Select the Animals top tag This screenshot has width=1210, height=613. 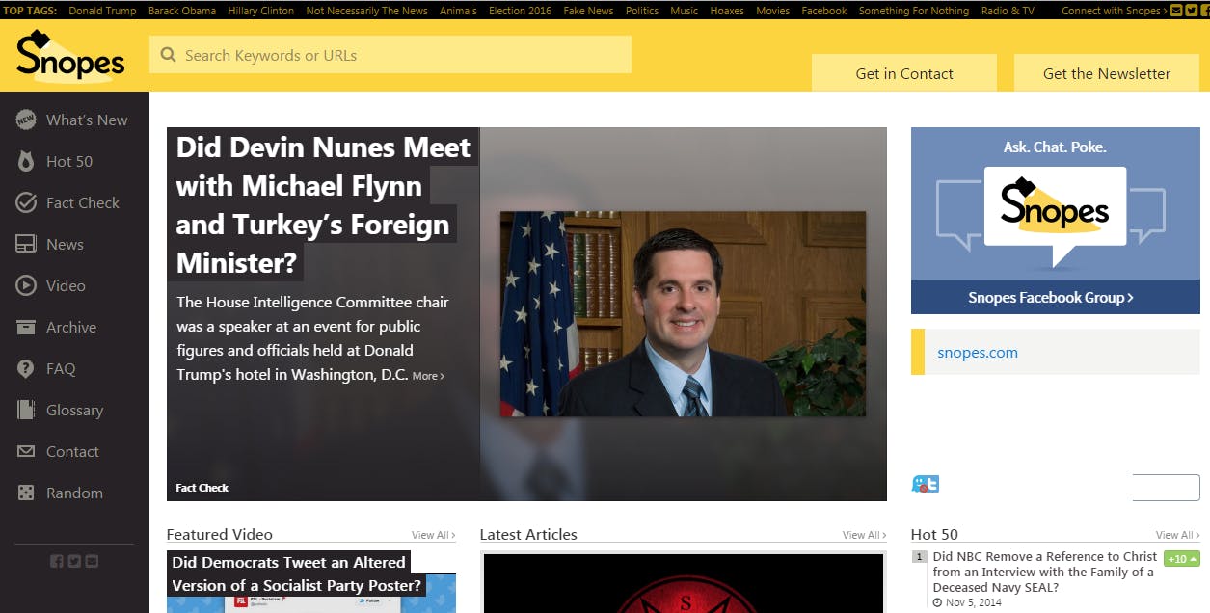(x=458, y=11)
